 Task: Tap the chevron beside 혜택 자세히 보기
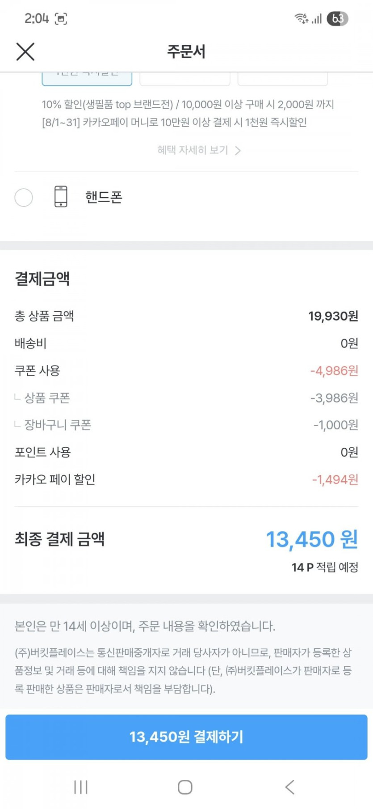coord(238,151)
